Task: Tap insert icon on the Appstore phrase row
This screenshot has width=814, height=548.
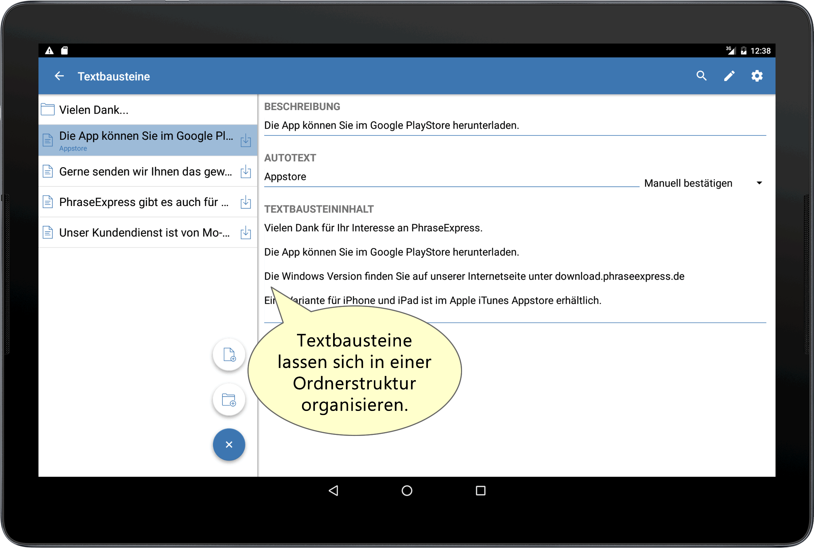Action: click(x=246, y=140)
